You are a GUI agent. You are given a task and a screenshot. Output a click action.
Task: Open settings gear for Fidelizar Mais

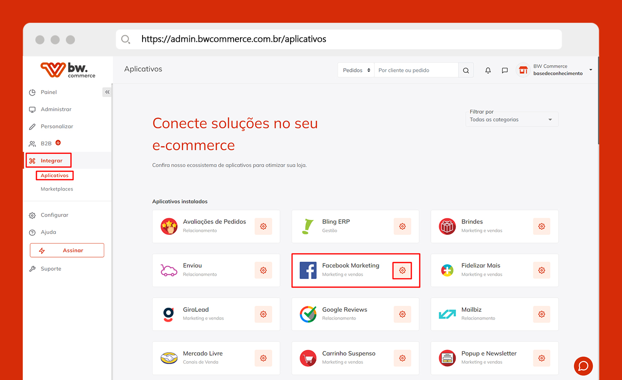click(x=541, y=270)
